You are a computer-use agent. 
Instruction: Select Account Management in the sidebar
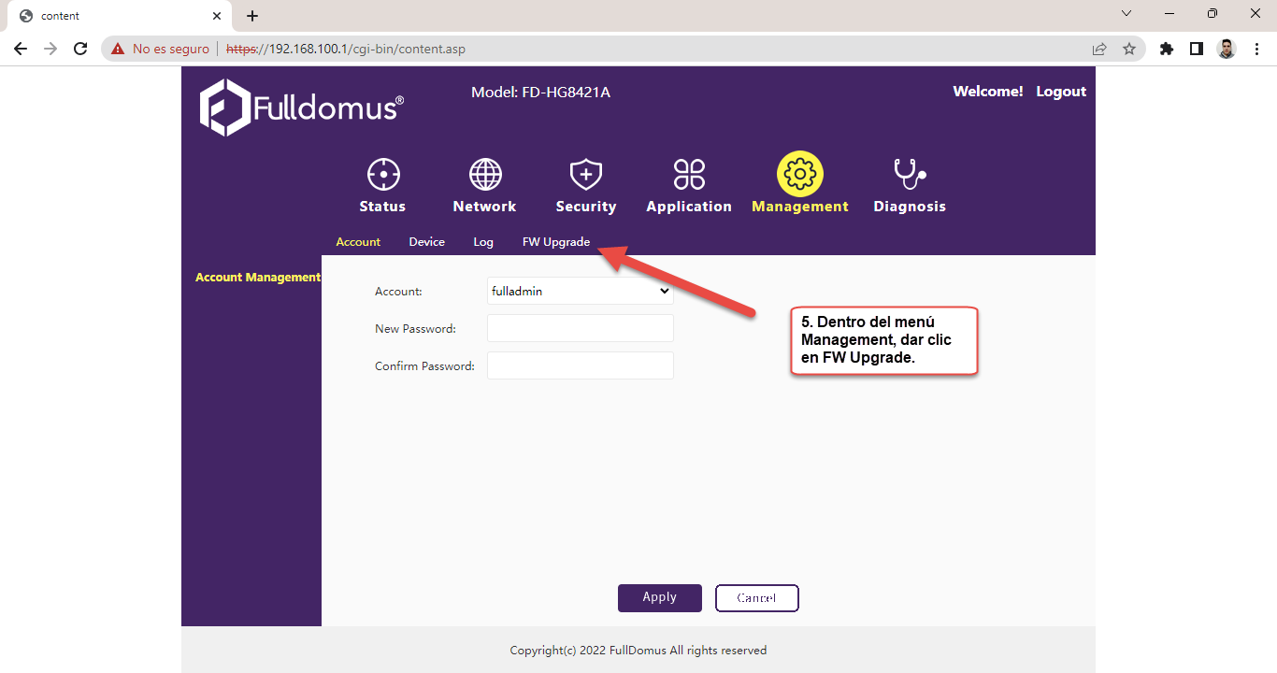(x=258, y=278)
